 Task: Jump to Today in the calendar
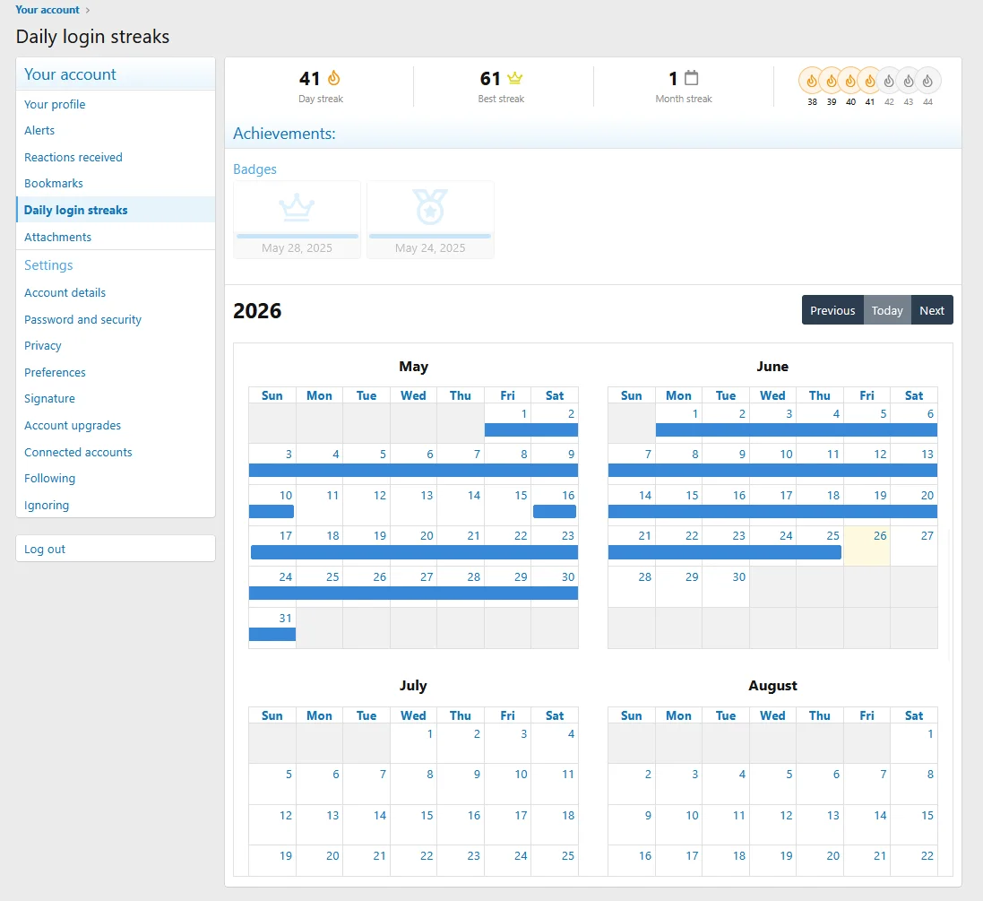coord(887,310)
